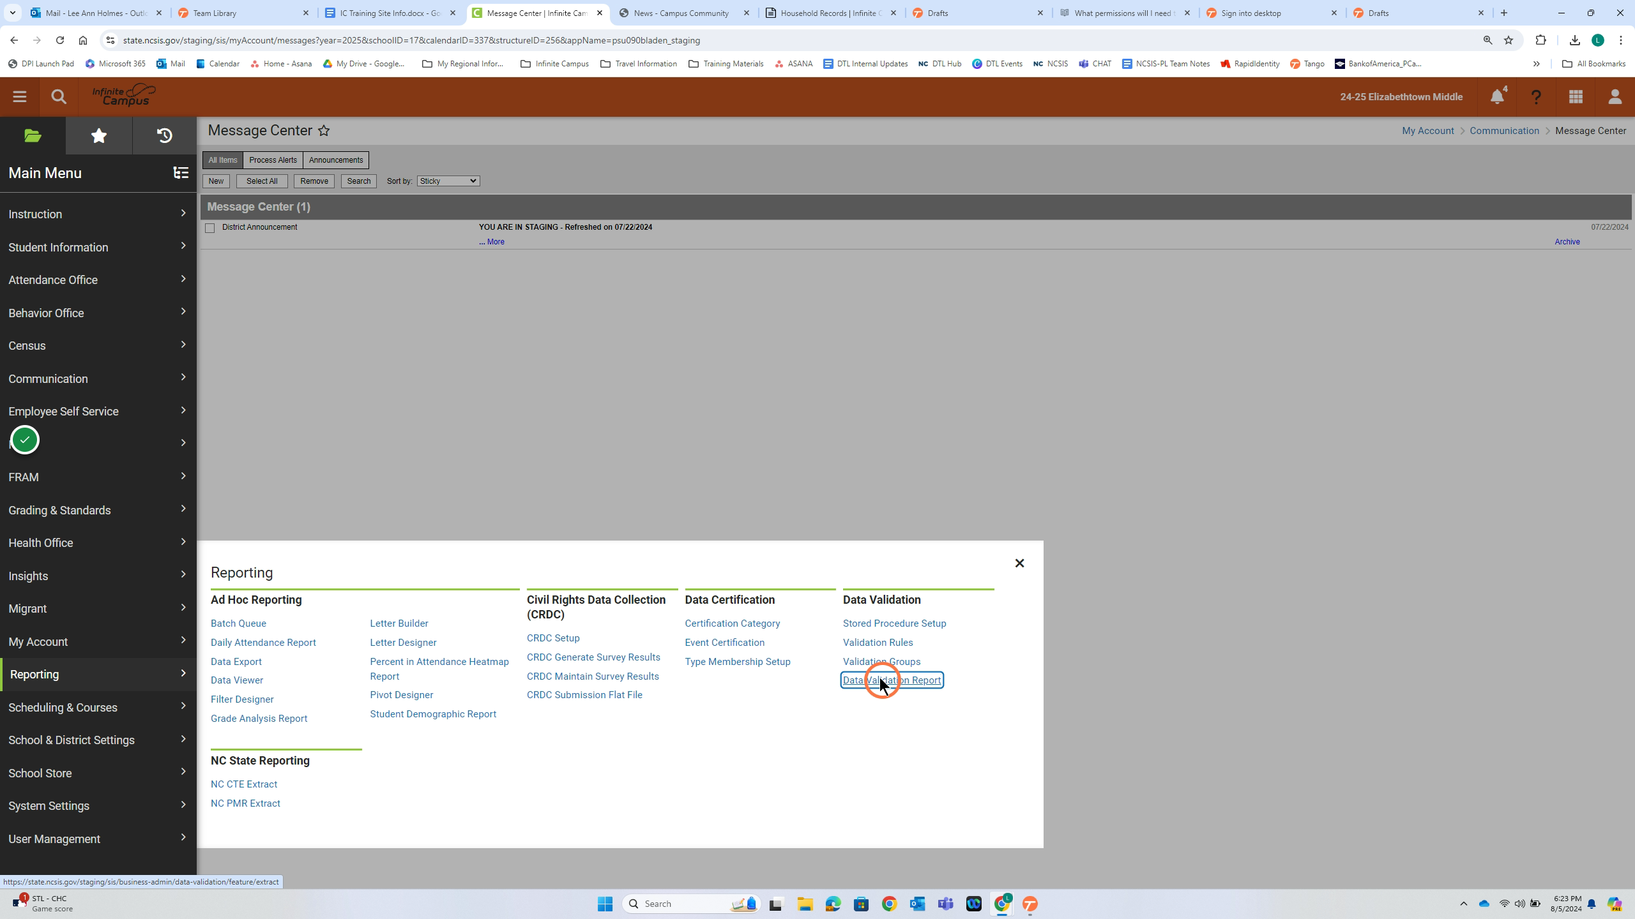Viewport: 1635px width, 919px height.
Task: Open Tango app in taskbar
Action: (x=1030, y=904)
